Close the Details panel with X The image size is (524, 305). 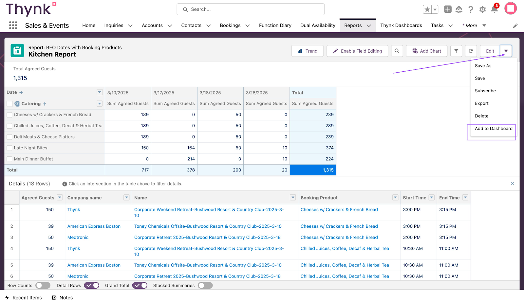513,184
